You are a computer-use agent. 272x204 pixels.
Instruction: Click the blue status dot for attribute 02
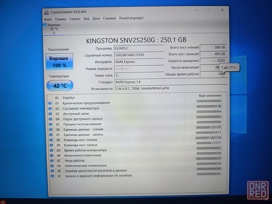(x=50, y=109)
